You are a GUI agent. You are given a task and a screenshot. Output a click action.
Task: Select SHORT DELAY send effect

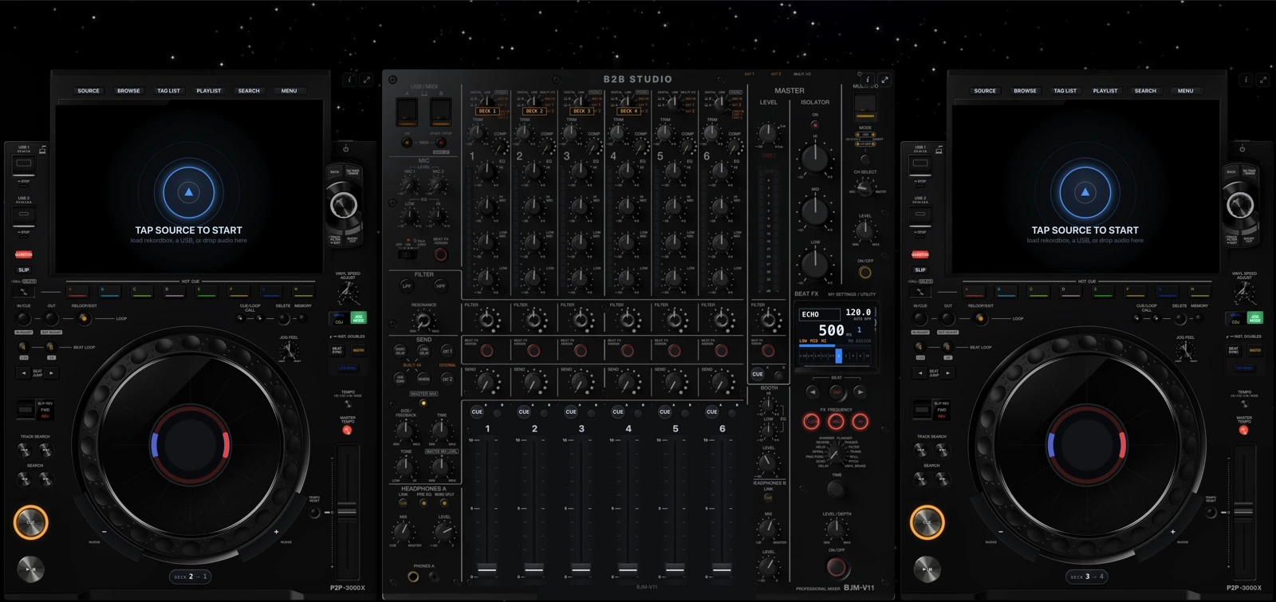click(400, 352)
